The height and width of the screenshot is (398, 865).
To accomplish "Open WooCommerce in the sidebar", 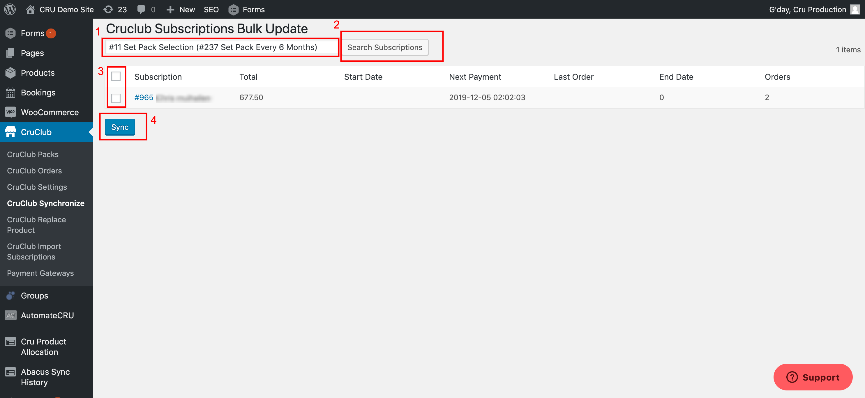I will click(x=50, y=112).
